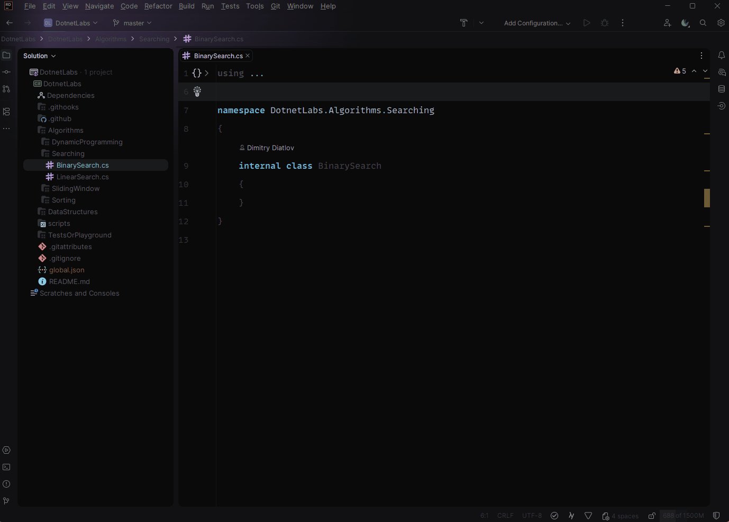Screen dimensions: 729x522
Task: Click the large yellow marker on error stripe
Action: (x=707, y=198)
